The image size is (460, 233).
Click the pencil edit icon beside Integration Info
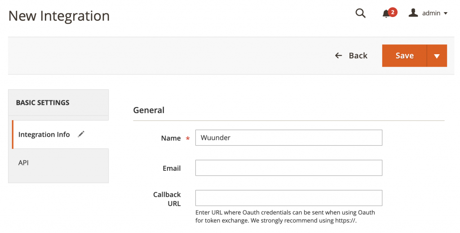[81, 134]
